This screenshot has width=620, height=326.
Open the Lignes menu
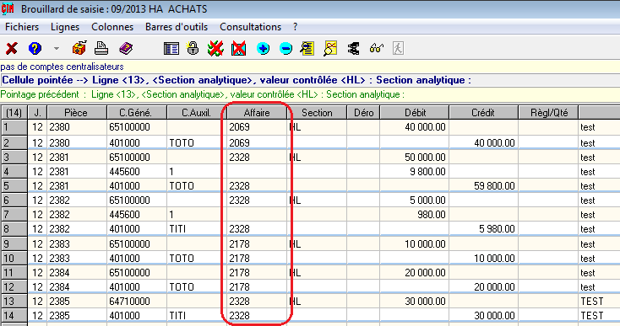click(x=65, y=27)
